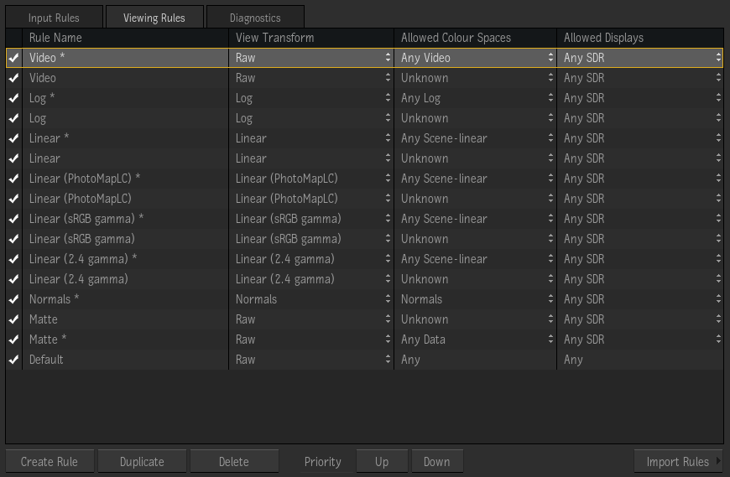The height and width of the screenshot is (477, 730).
Task: Click the Create Rule button
Action: (50, 462)
